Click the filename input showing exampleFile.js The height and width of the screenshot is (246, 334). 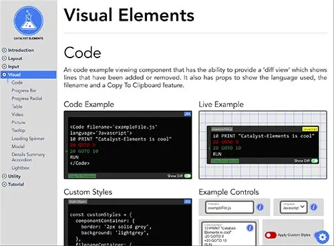click(229, 207)
